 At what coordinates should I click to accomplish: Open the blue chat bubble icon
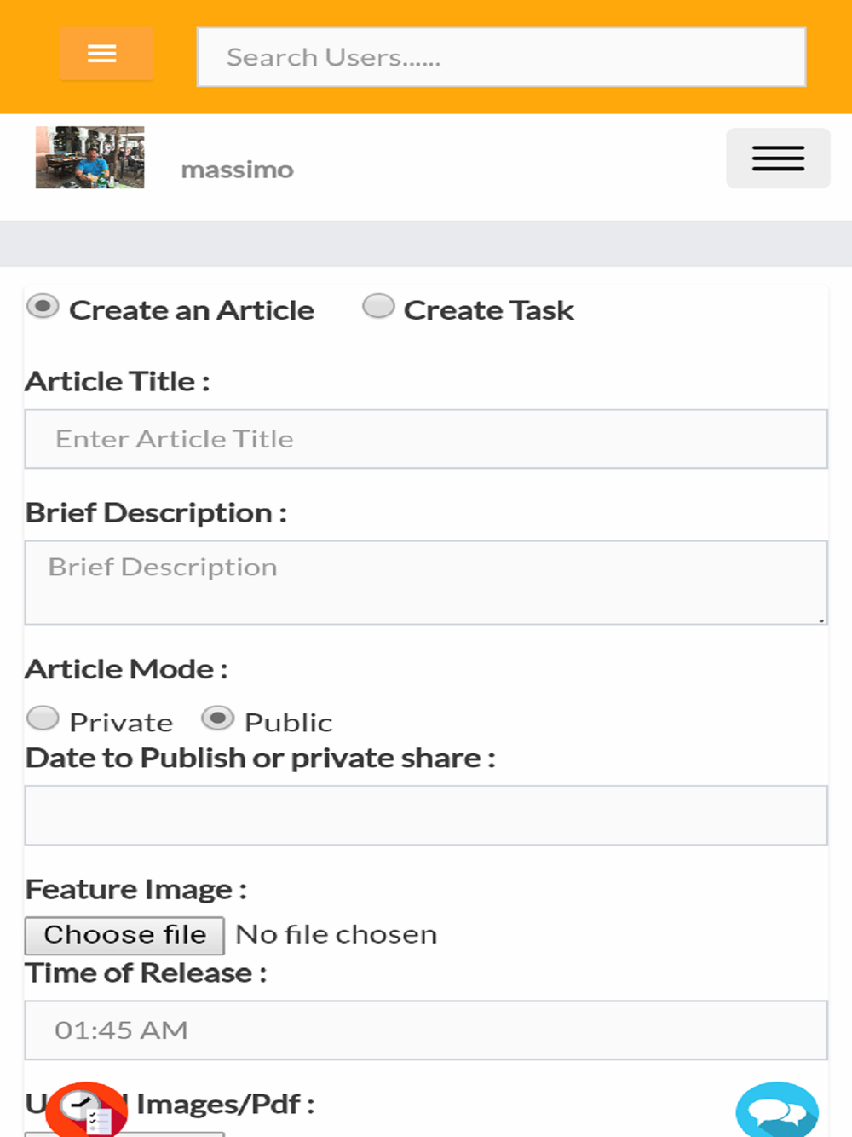(x=777, y=1110)
